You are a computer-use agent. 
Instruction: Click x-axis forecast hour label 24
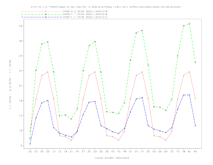(77, 152)
